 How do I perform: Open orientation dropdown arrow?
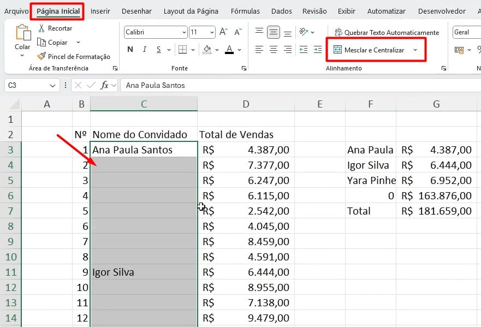pyautogui.click(x=313, y=32)
